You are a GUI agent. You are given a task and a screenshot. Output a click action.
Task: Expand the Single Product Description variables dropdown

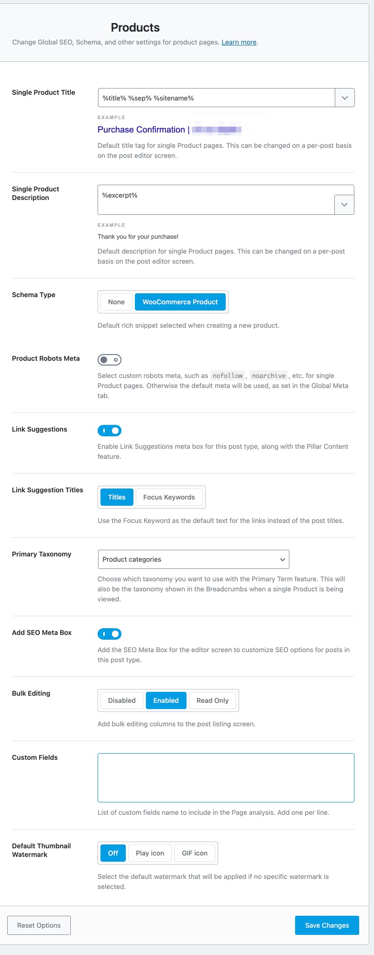[x=344, y=204]
